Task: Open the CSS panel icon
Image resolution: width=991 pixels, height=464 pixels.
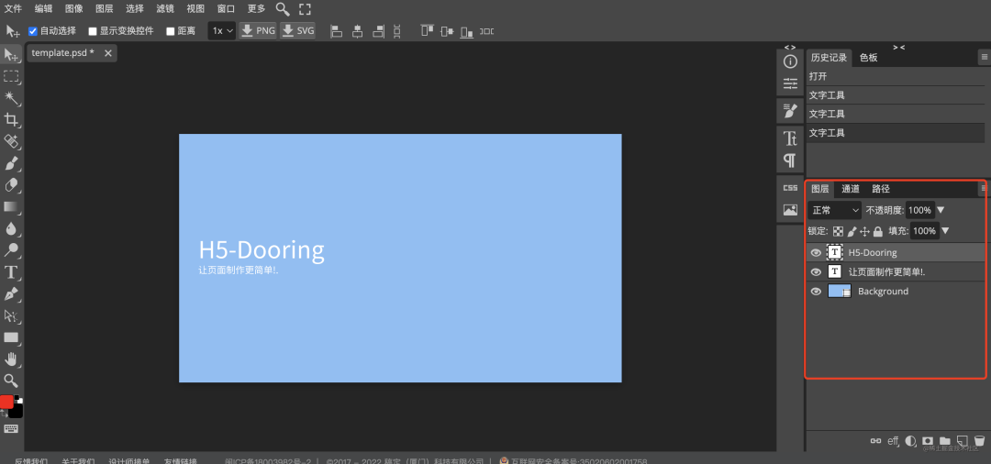Action: click(x=790, y=187)
